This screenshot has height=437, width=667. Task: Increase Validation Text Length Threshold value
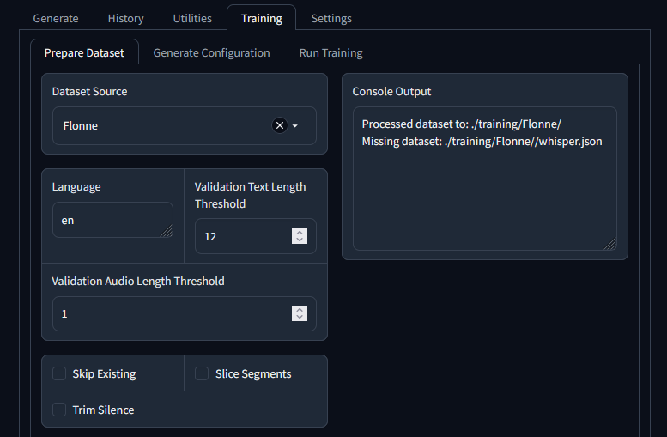coord(300,233)
